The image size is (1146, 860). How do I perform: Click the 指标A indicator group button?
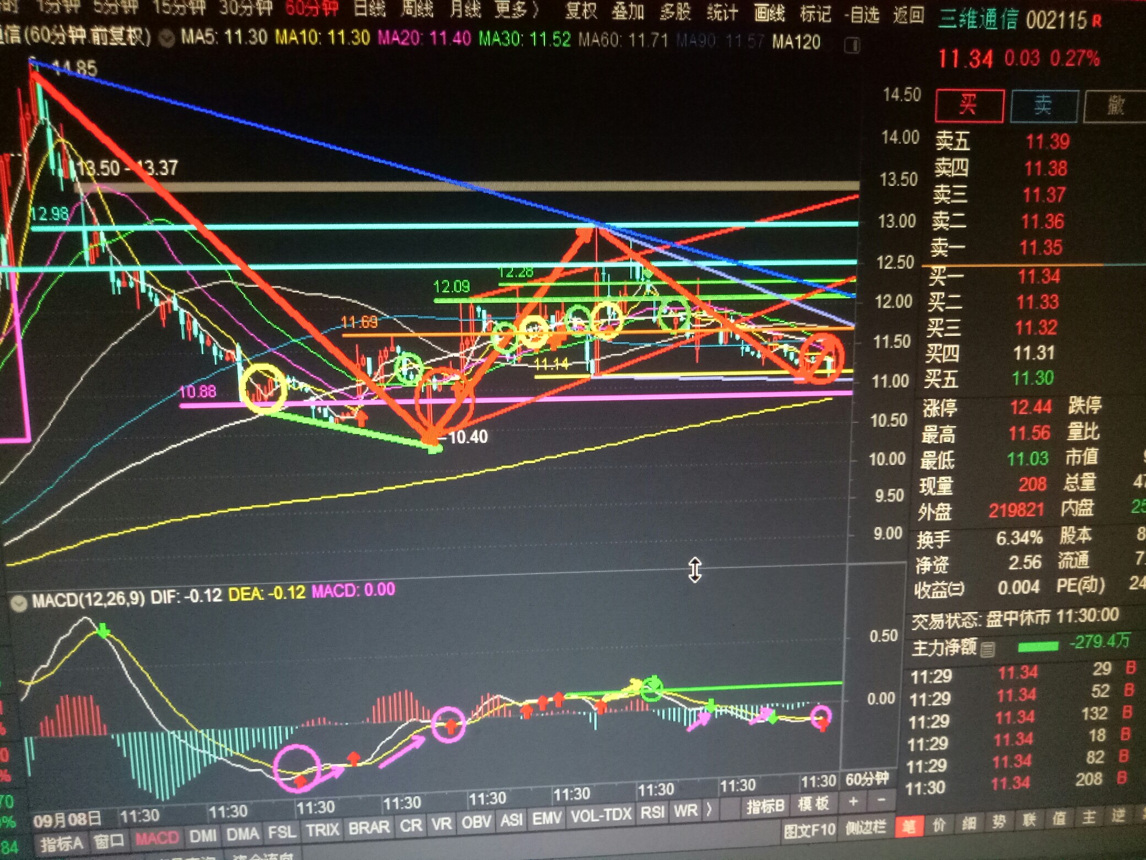coord(61,843)
